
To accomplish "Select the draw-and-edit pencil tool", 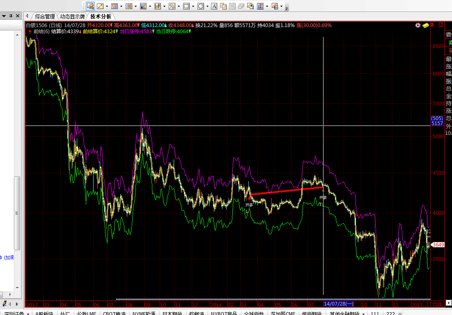I will 90,6.
